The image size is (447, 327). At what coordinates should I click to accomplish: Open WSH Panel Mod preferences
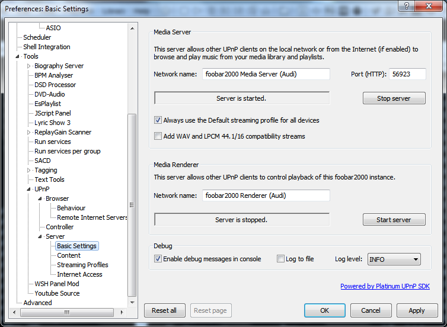click(x=57, y=284)
